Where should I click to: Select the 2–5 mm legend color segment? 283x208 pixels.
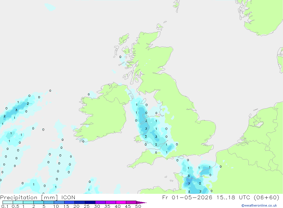point(38,202)
